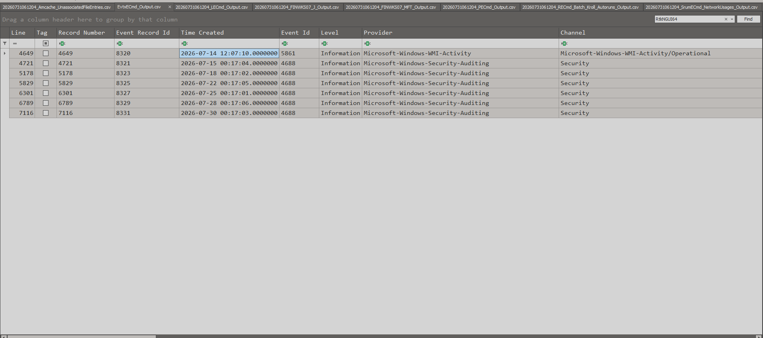This screenshot has height=338, width=763.
Task: Open the SrumECmd_NetworkUsages_Output.csv tab
Action: click(702, 7)
